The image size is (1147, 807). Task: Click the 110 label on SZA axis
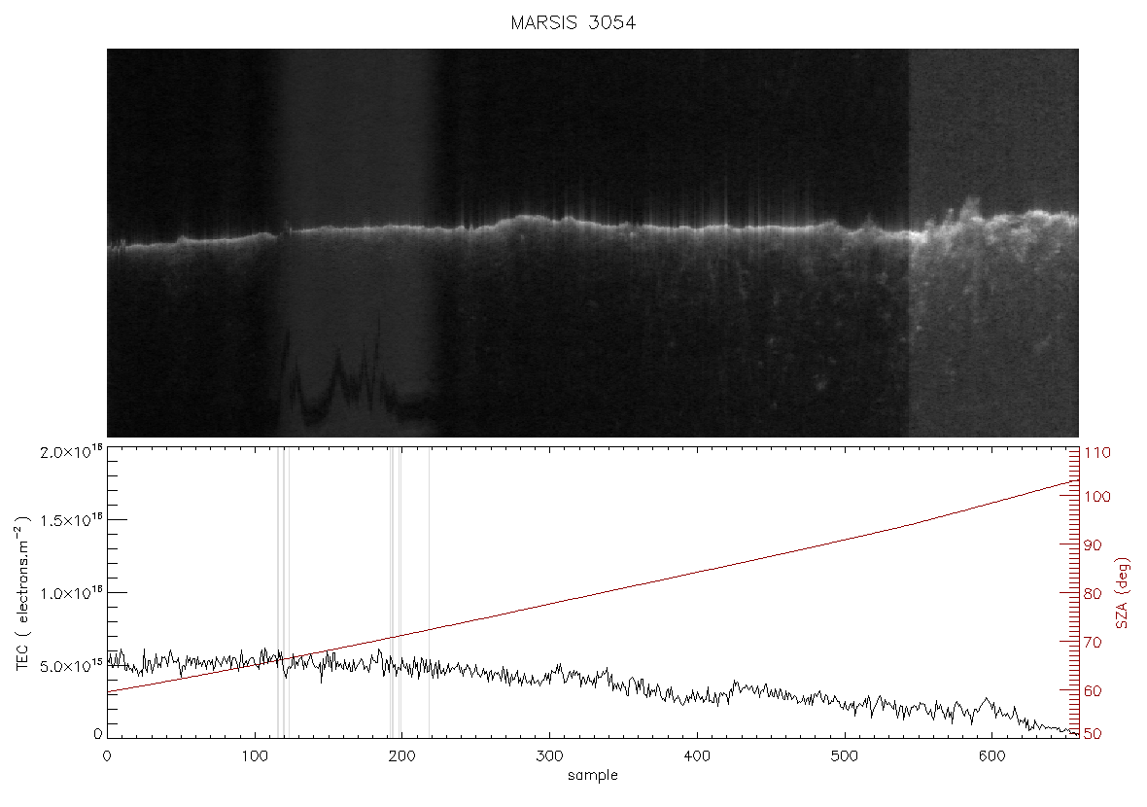(x=1096, y=453)
